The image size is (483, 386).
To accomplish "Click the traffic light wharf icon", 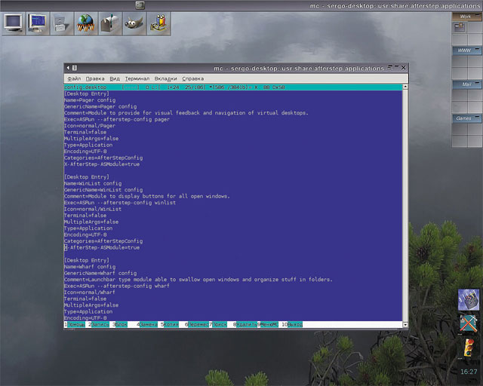I will 469,348.
